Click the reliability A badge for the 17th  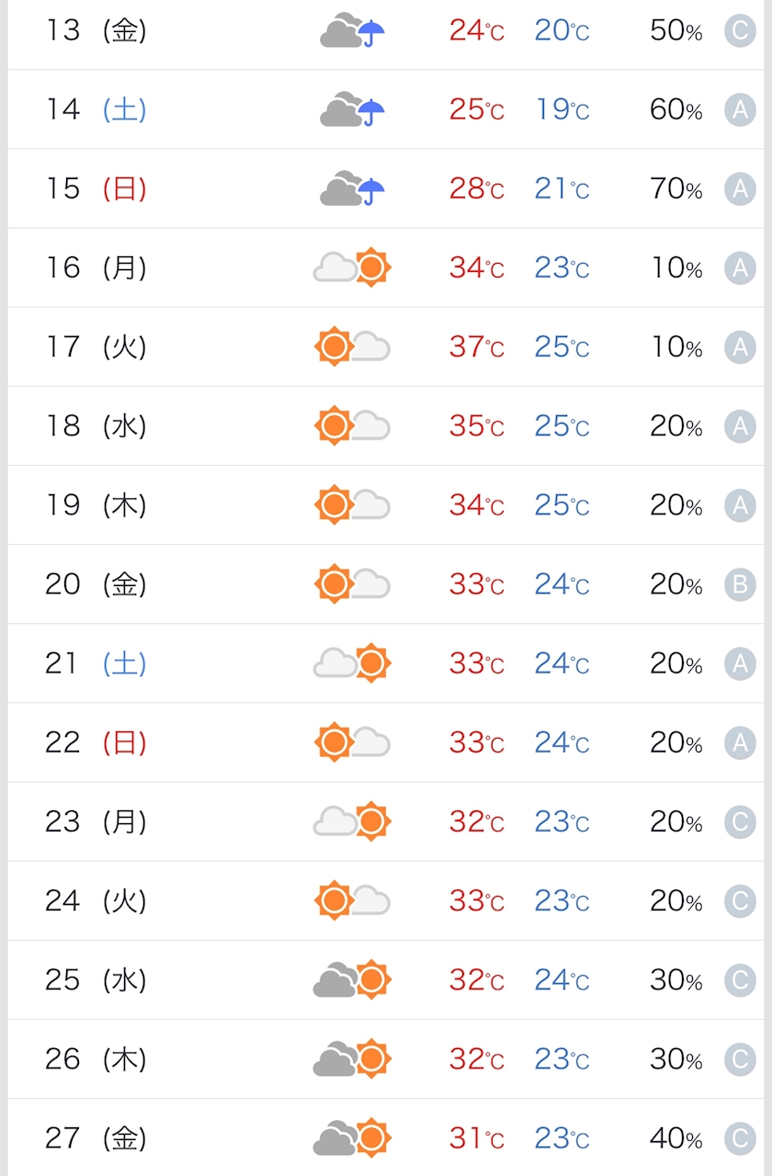(x=740, y=347)
